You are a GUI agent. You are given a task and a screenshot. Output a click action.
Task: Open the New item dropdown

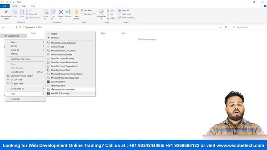pyautogui.click(x=87, y=10)
